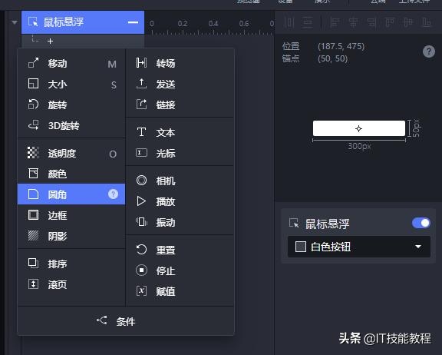Click the 阴影 shadow icon

pyautogui.click(x=33, y=236)
